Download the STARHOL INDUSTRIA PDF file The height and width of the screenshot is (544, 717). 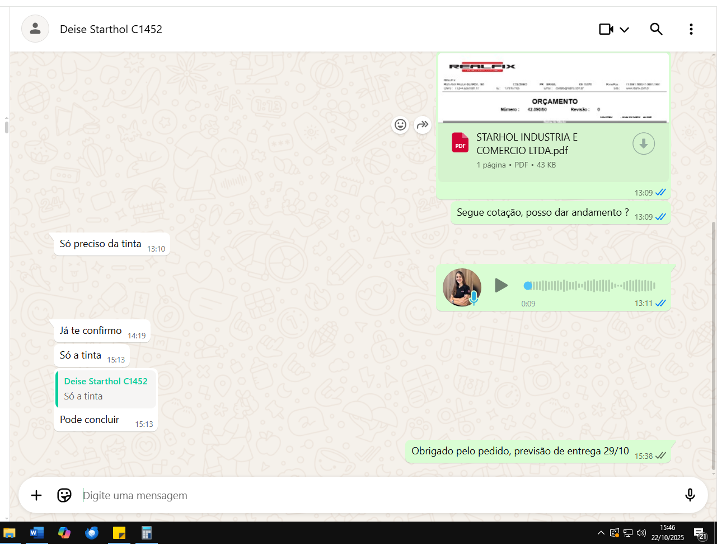point(643,144)
